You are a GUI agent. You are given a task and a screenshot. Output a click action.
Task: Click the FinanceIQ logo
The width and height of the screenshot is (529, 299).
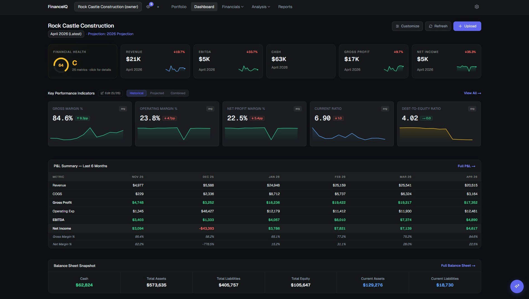[x=58, y=6]
